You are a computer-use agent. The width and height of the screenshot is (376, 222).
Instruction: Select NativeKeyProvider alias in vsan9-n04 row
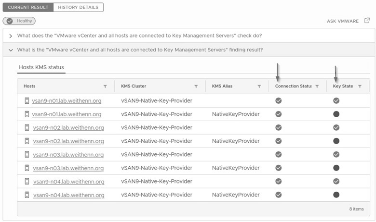click(x=236, y=195)
